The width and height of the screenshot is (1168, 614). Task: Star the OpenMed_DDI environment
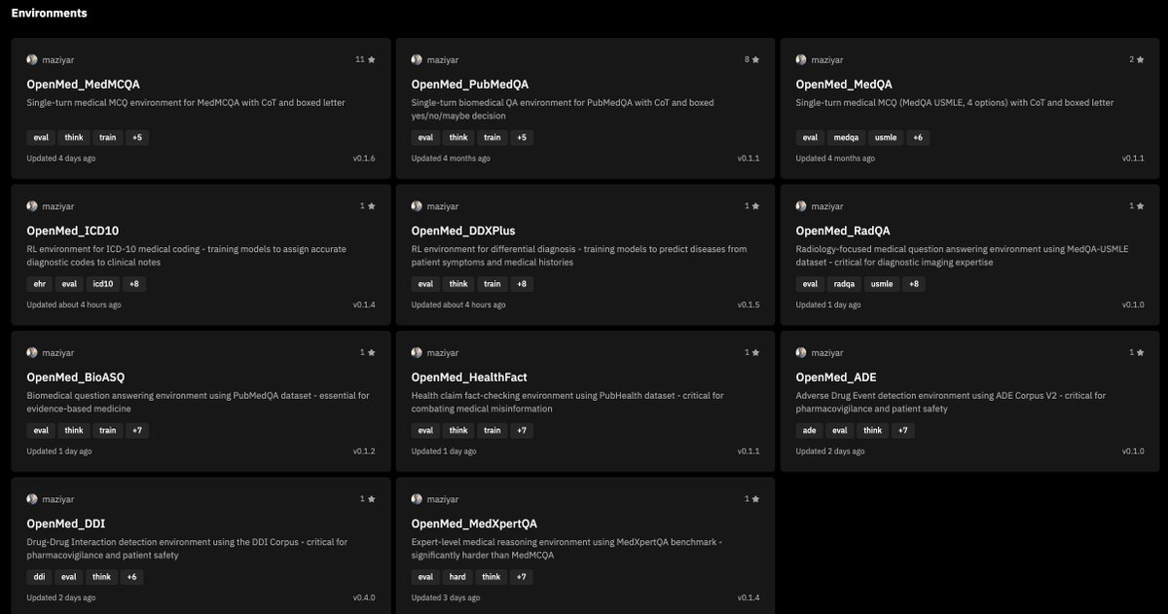(372, 499)
